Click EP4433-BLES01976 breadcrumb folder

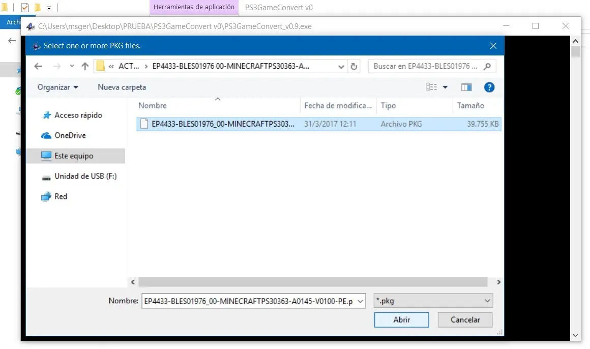(x=230, y=66)
